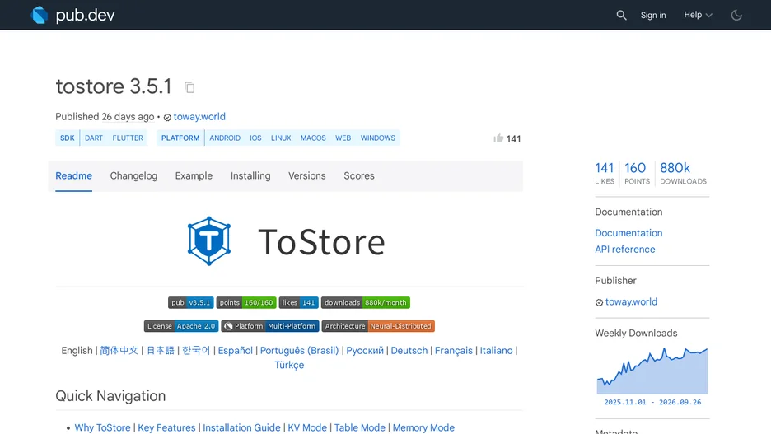Open toway.world publisher link under title
Viewport: 771px width, 434px height.
[199, 117]
